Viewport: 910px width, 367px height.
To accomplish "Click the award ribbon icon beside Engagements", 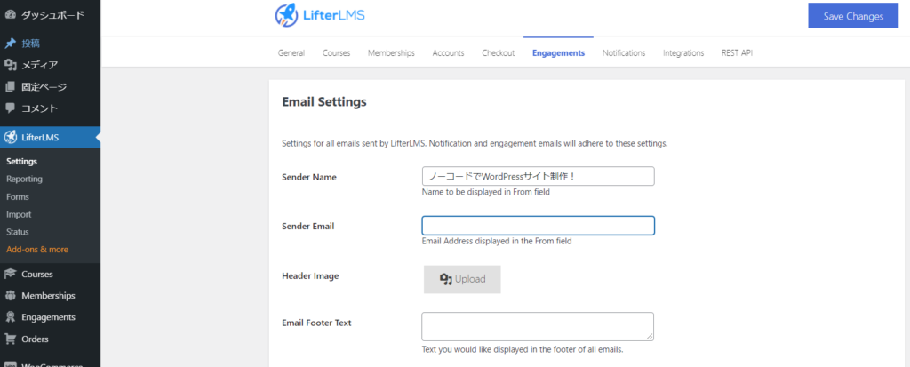I will click(10, 317).
